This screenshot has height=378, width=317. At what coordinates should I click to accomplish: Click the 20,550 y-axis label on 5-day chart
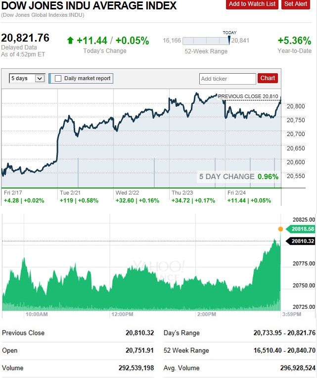point(296,176)
